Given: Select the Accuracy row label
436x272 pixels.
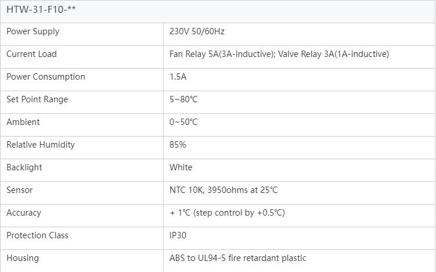Looking at the screenshot, I should point(24,213).
